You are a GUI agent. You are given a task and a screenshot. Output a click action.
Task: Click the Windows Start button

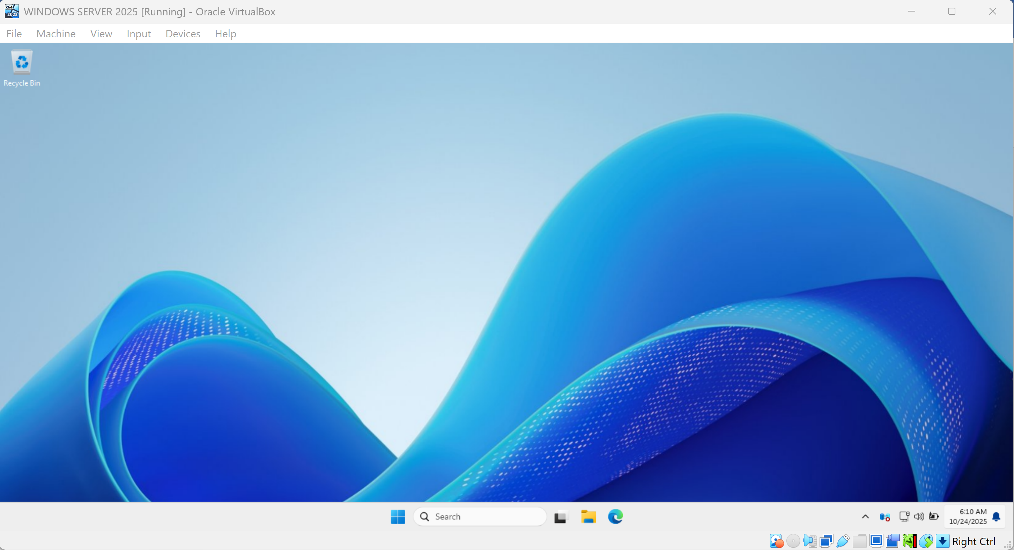398,517
